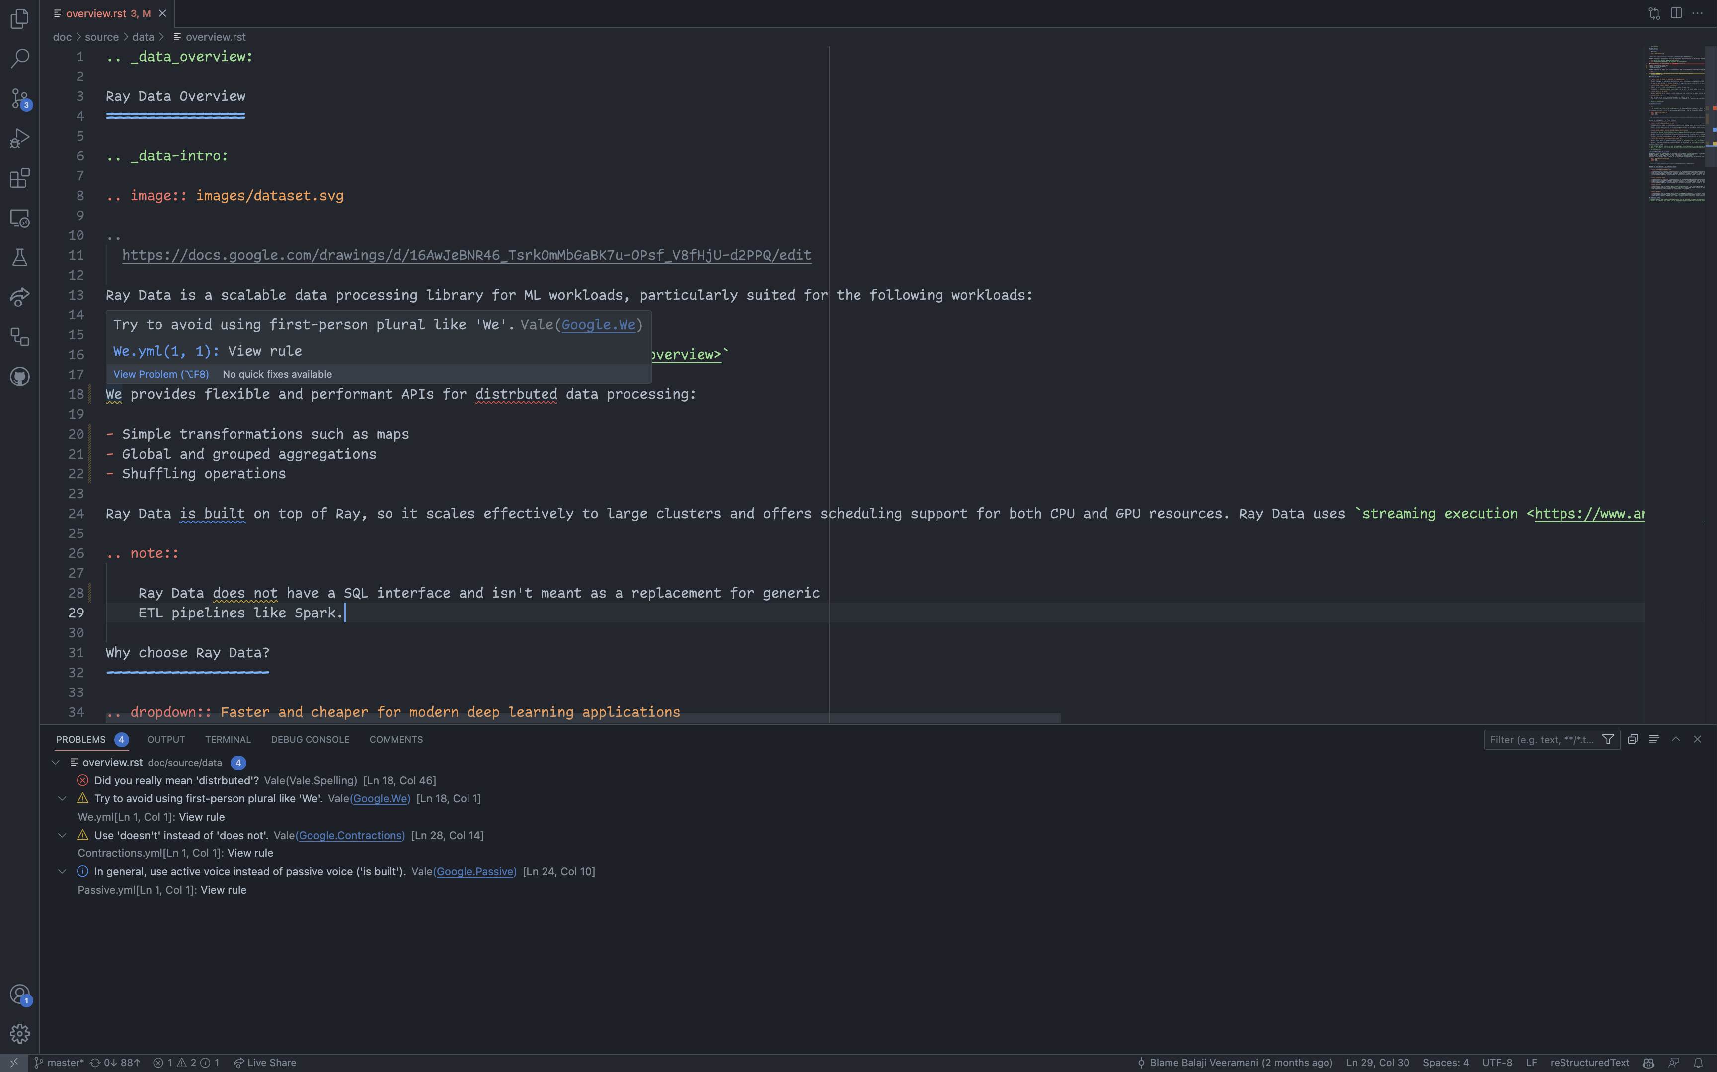Switch to the DEBUG CONSOLE tab

coord(310,740)
